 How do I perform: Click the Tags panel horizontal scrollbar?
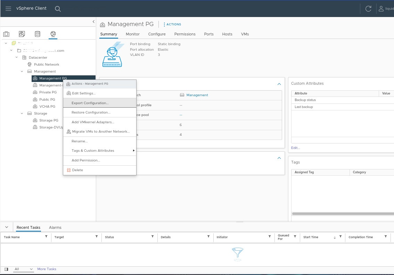coord(342,214)
